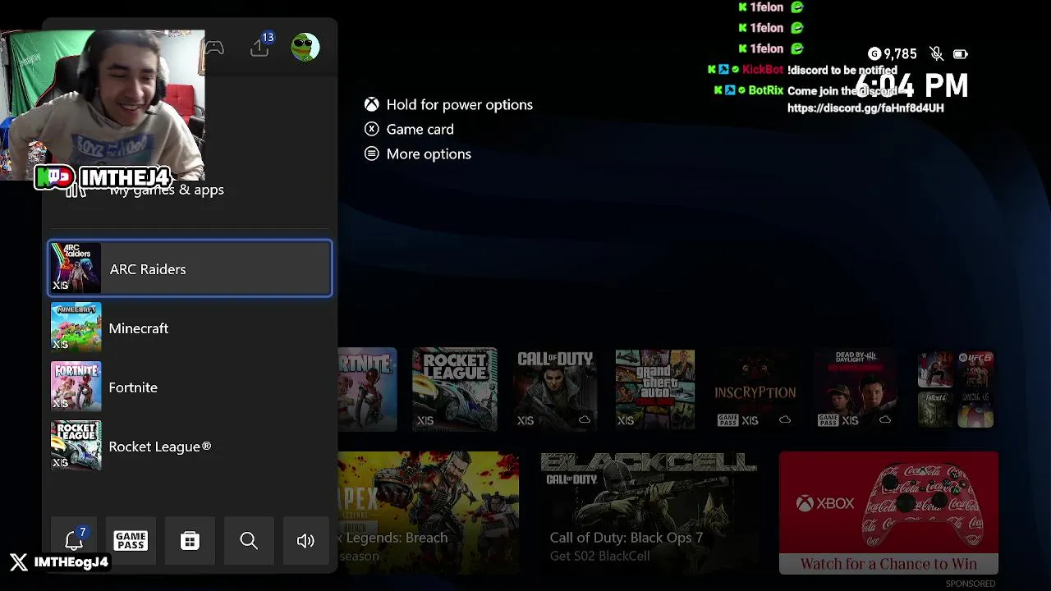The width and height of the screenshot is (1051, 591).
Task: Click the cloud icon on Inscryption tile
Action: [785, 420]
